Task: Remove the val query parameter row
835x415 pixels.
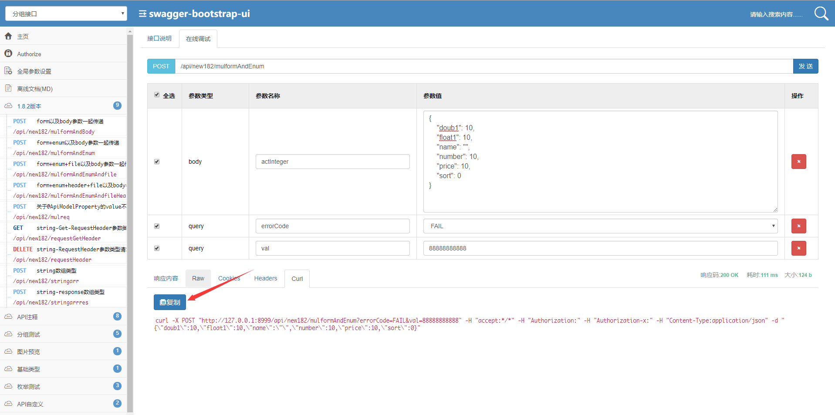Action: [x=798, y=248]
